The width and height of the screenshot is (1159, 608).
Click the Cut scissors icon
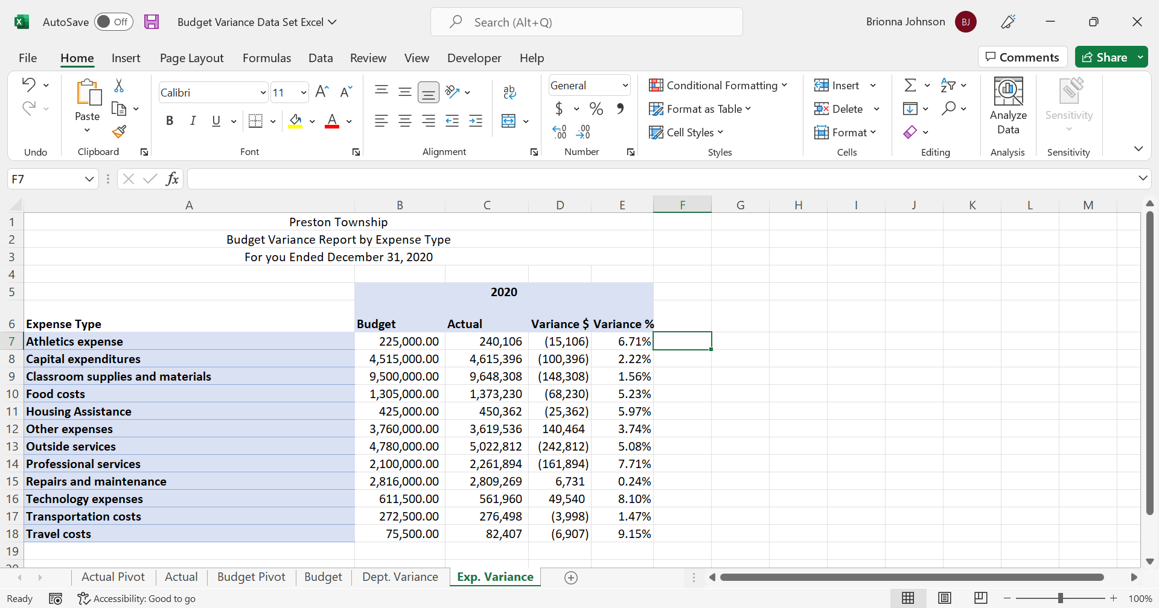(x=119, y=86)
